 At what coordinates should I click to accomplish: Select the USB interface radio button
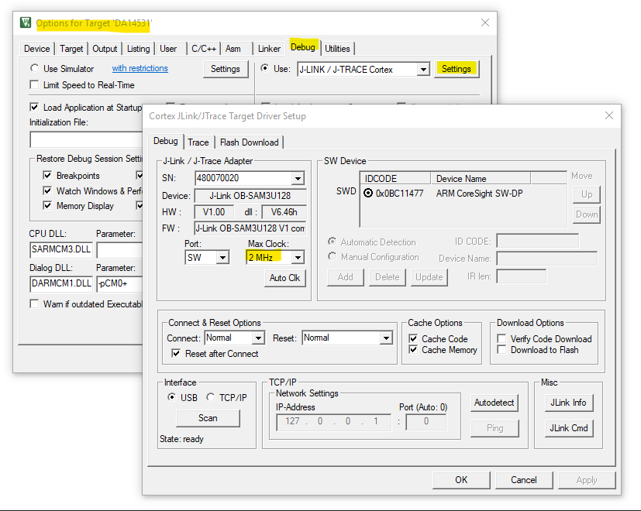172,397
